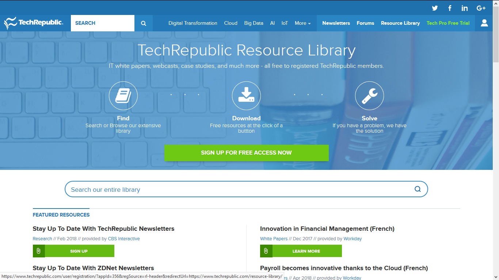Open the user profile icon
The width and height of the screenshot is (499, 280).
point(484,23)
